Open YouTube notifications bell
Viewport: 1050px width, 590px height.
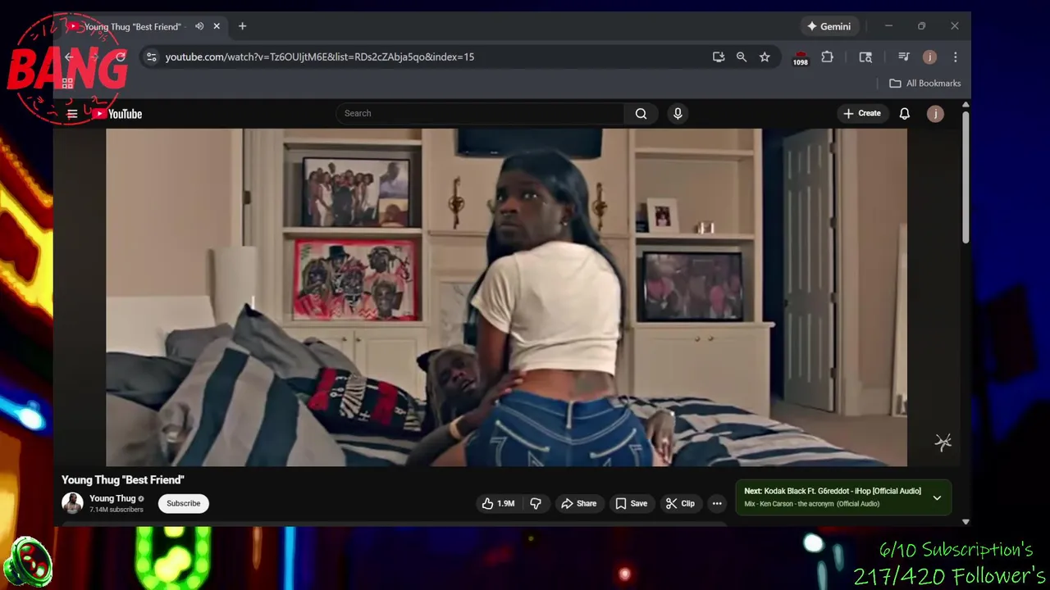[x=904, y=113]
